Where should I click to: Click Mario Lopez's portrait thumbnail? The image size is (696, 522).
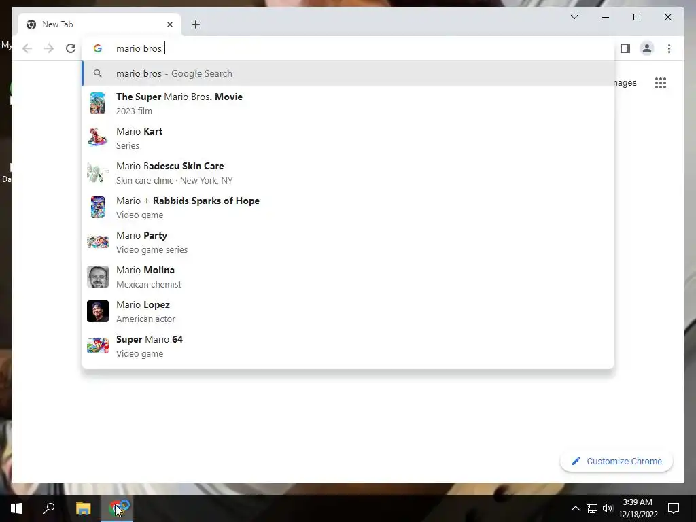[98, 311]
